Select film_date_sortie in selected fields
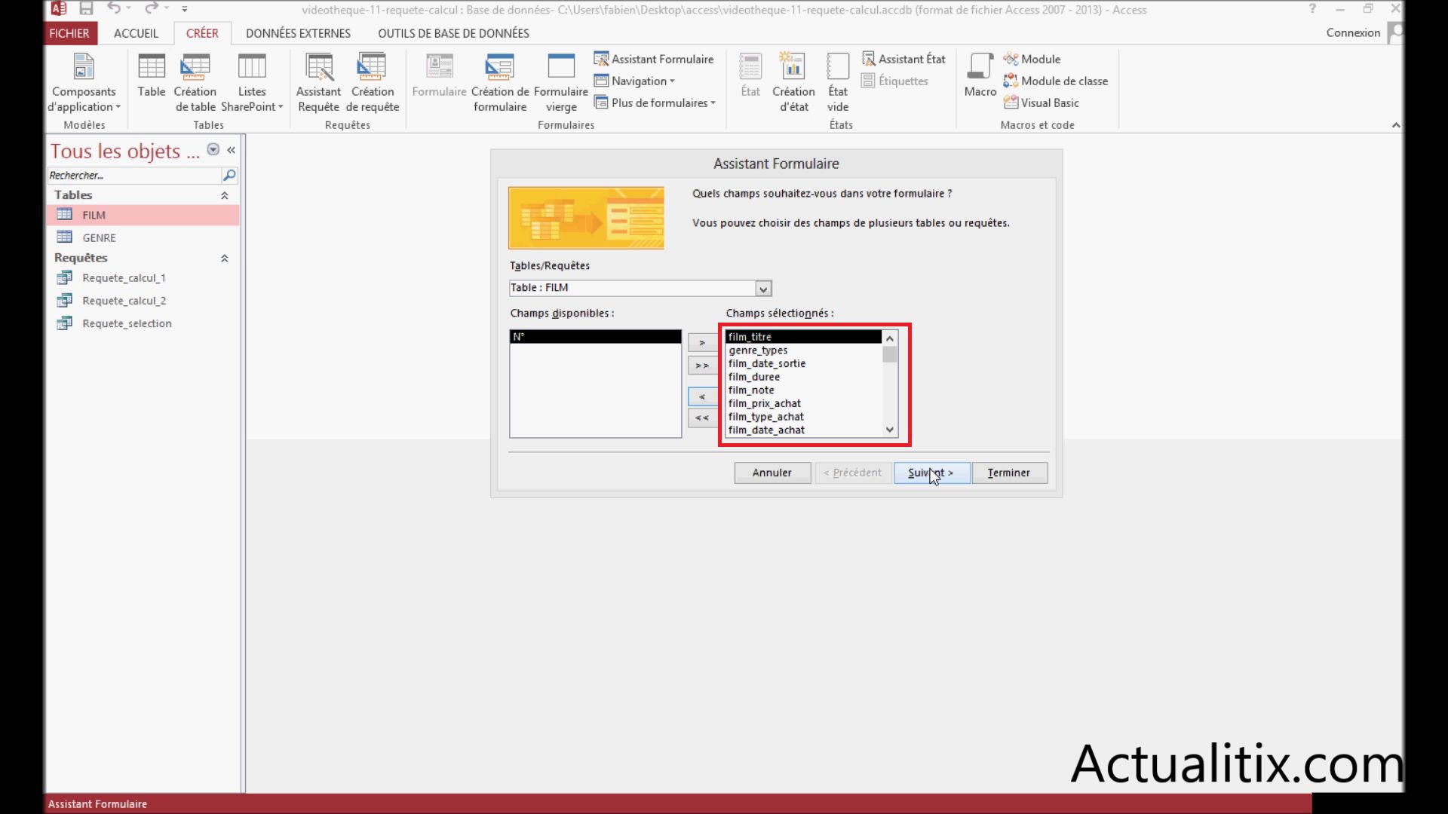This screenshot has width=1448, height=814. point(804,363)
